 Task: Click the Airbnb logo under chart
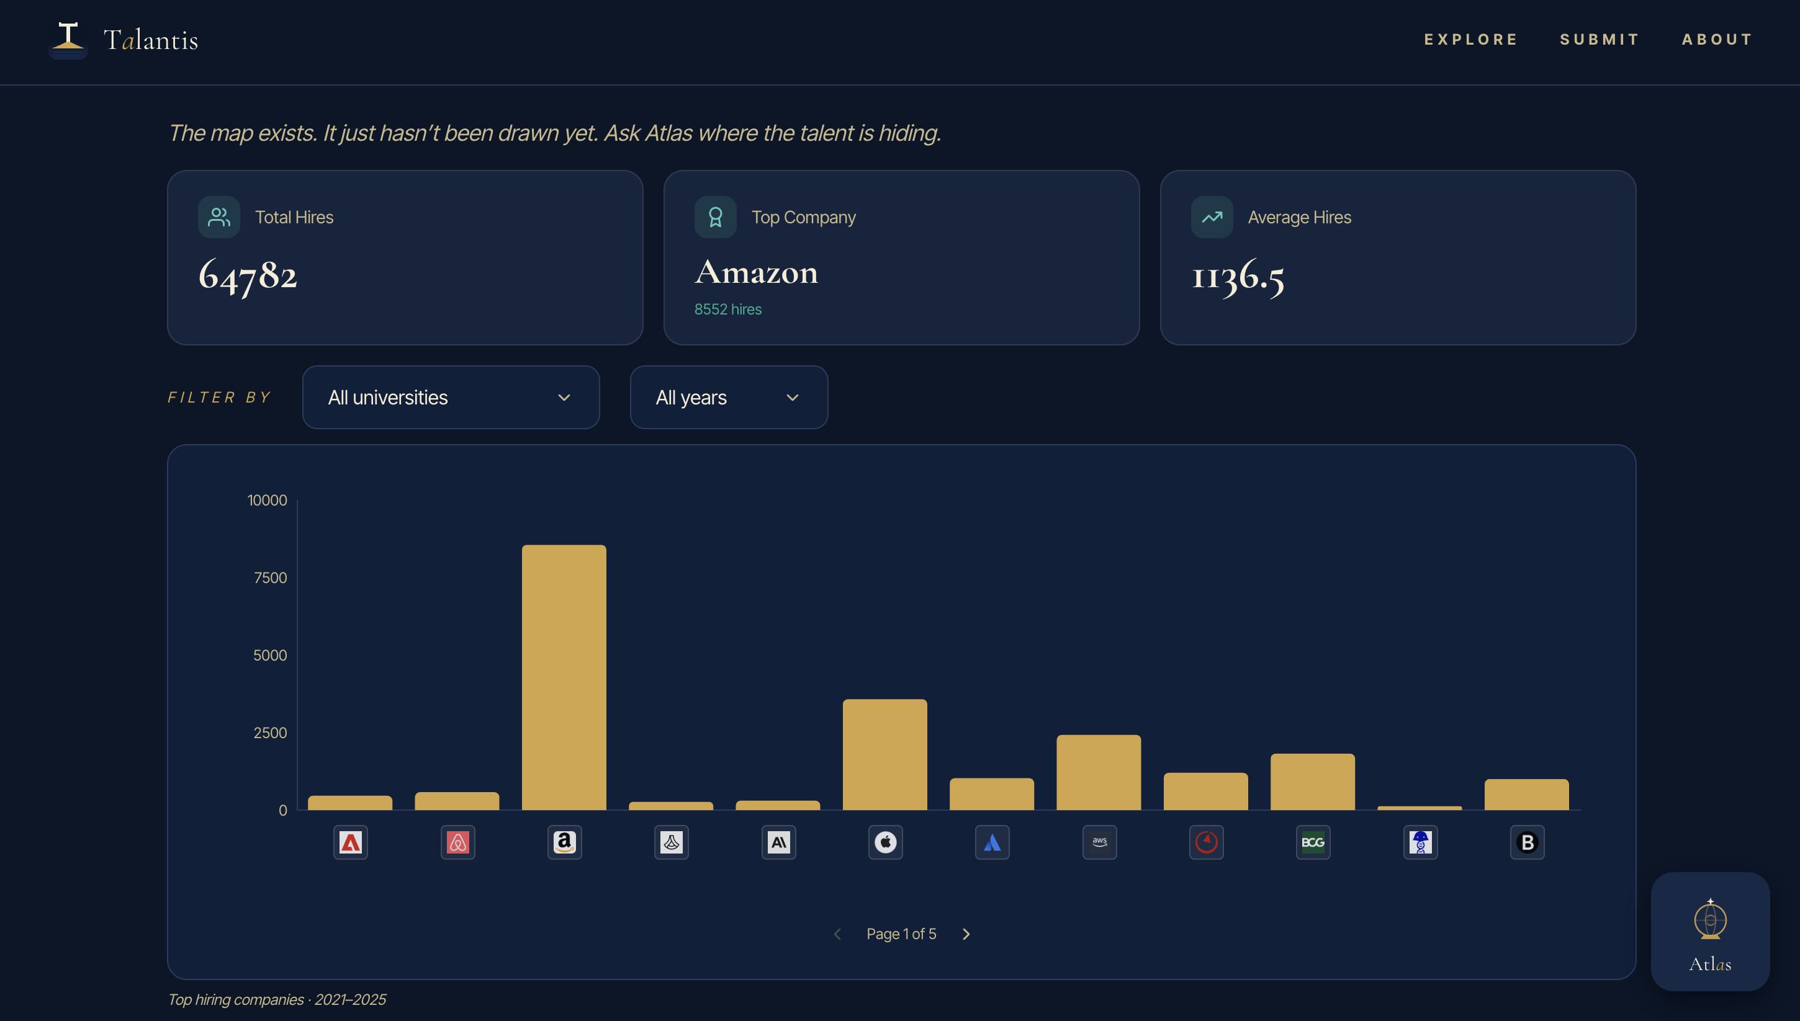click(x=457, y=842)
